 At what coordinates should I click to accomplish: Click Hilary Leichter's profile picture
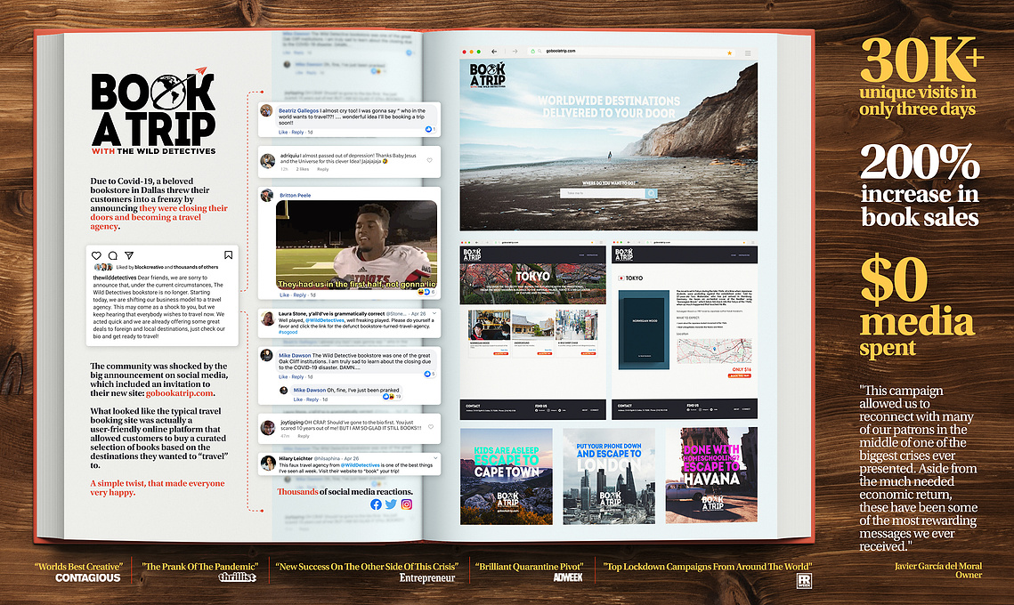pyautogui.click(x=268, y=463)
